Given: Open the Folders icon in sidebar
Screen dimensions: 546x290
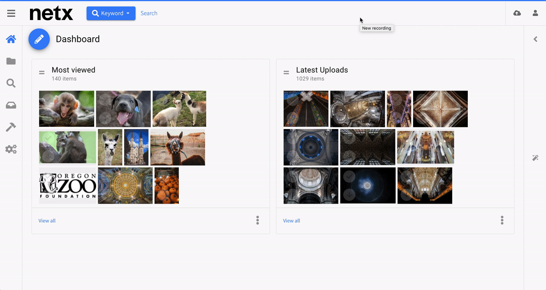Looking at the screenshot, I should pos(11,61).
